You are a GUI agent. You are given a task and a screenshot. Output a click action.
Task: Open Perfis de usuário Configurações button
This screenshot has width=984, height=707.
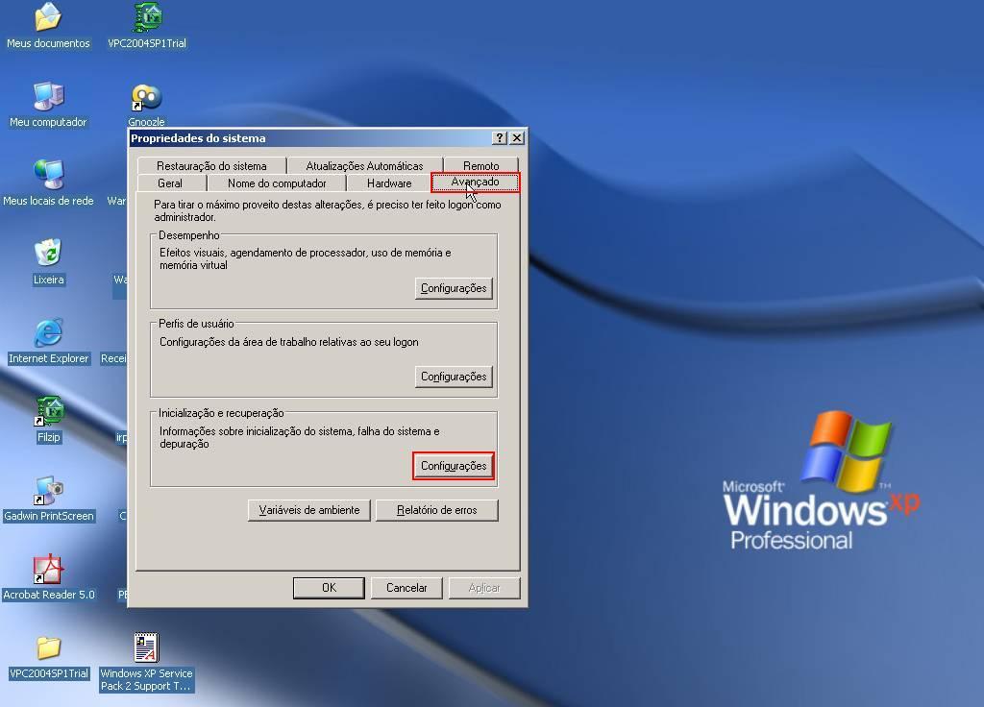pos(454,377)
